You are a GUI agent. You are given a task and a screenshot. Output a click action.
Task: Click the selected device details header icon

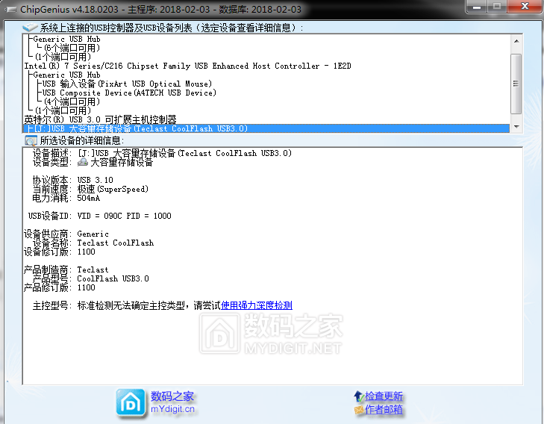point(31,140)
